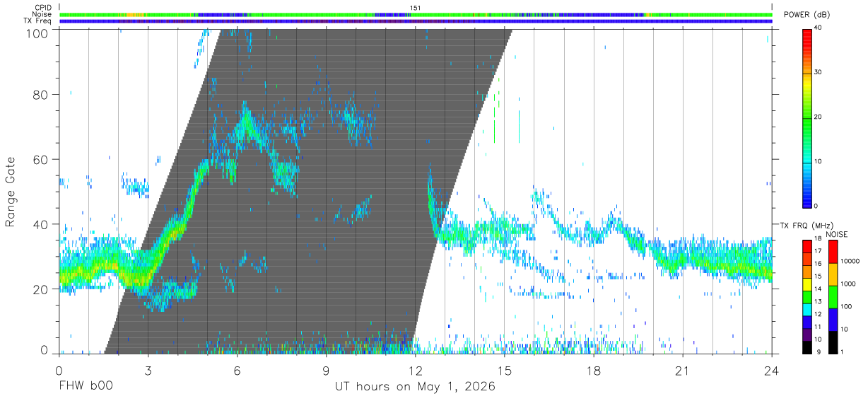Click the power color bar
The width and height of the screenshot is (868, 401).
click(x=807, y=117)
